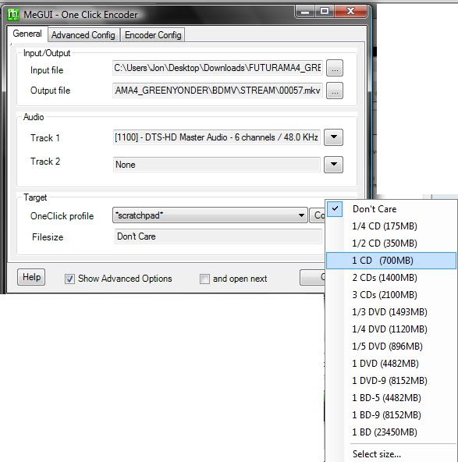The height and width of the screenshot is (462, 458).
Task: Enable the 'and open next' checkbox
Action: click(x=204, y=279)
